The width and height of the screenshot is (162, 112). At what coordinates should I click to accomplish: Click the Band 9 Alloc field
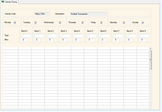tap(143, 40)
